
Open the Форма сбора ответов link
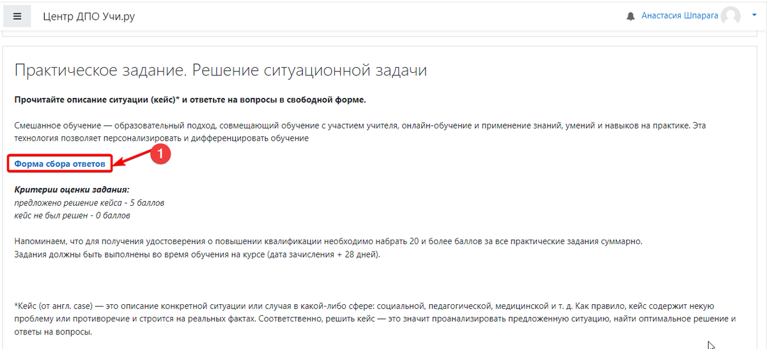pyautogui.click(x=60, y=164)
